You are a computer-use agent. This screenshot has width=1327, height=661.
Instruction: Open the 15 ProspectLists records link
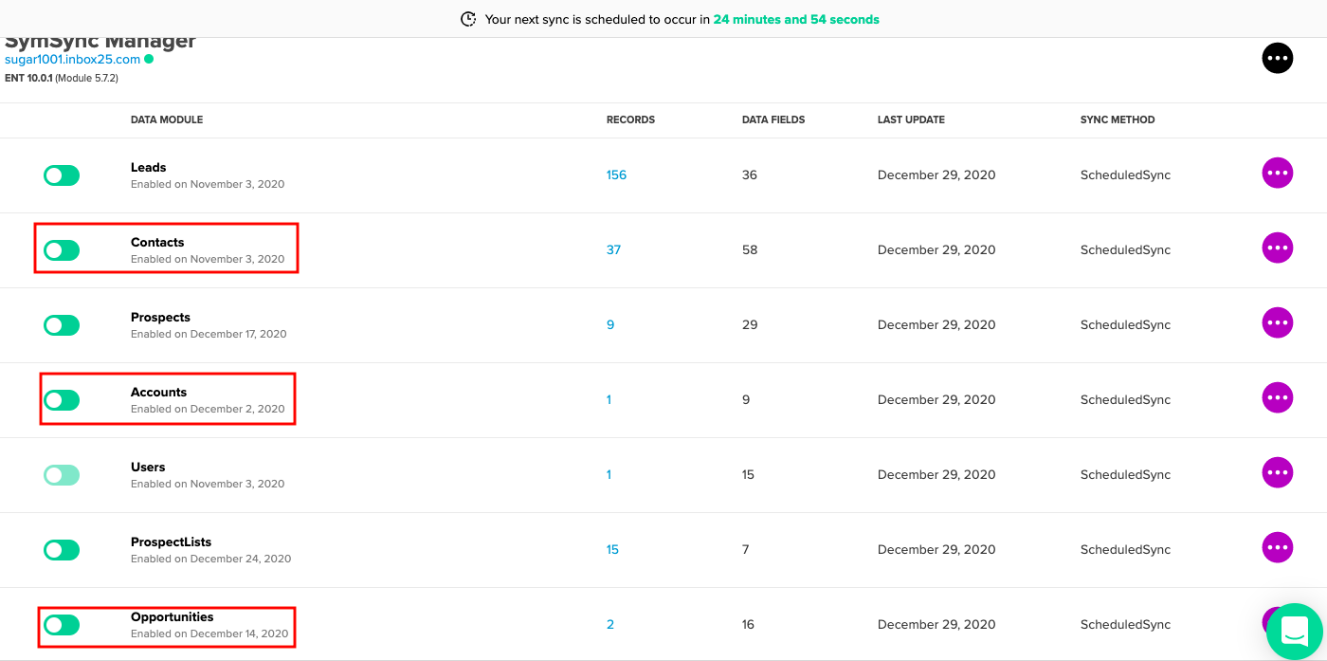click(612, 550)
